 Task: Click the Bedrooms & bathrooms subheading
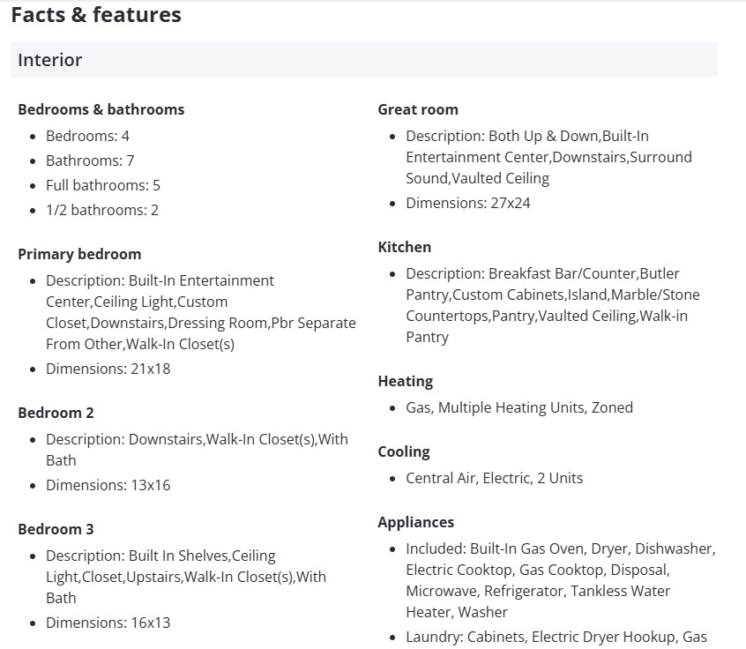[x=101, y=109]
